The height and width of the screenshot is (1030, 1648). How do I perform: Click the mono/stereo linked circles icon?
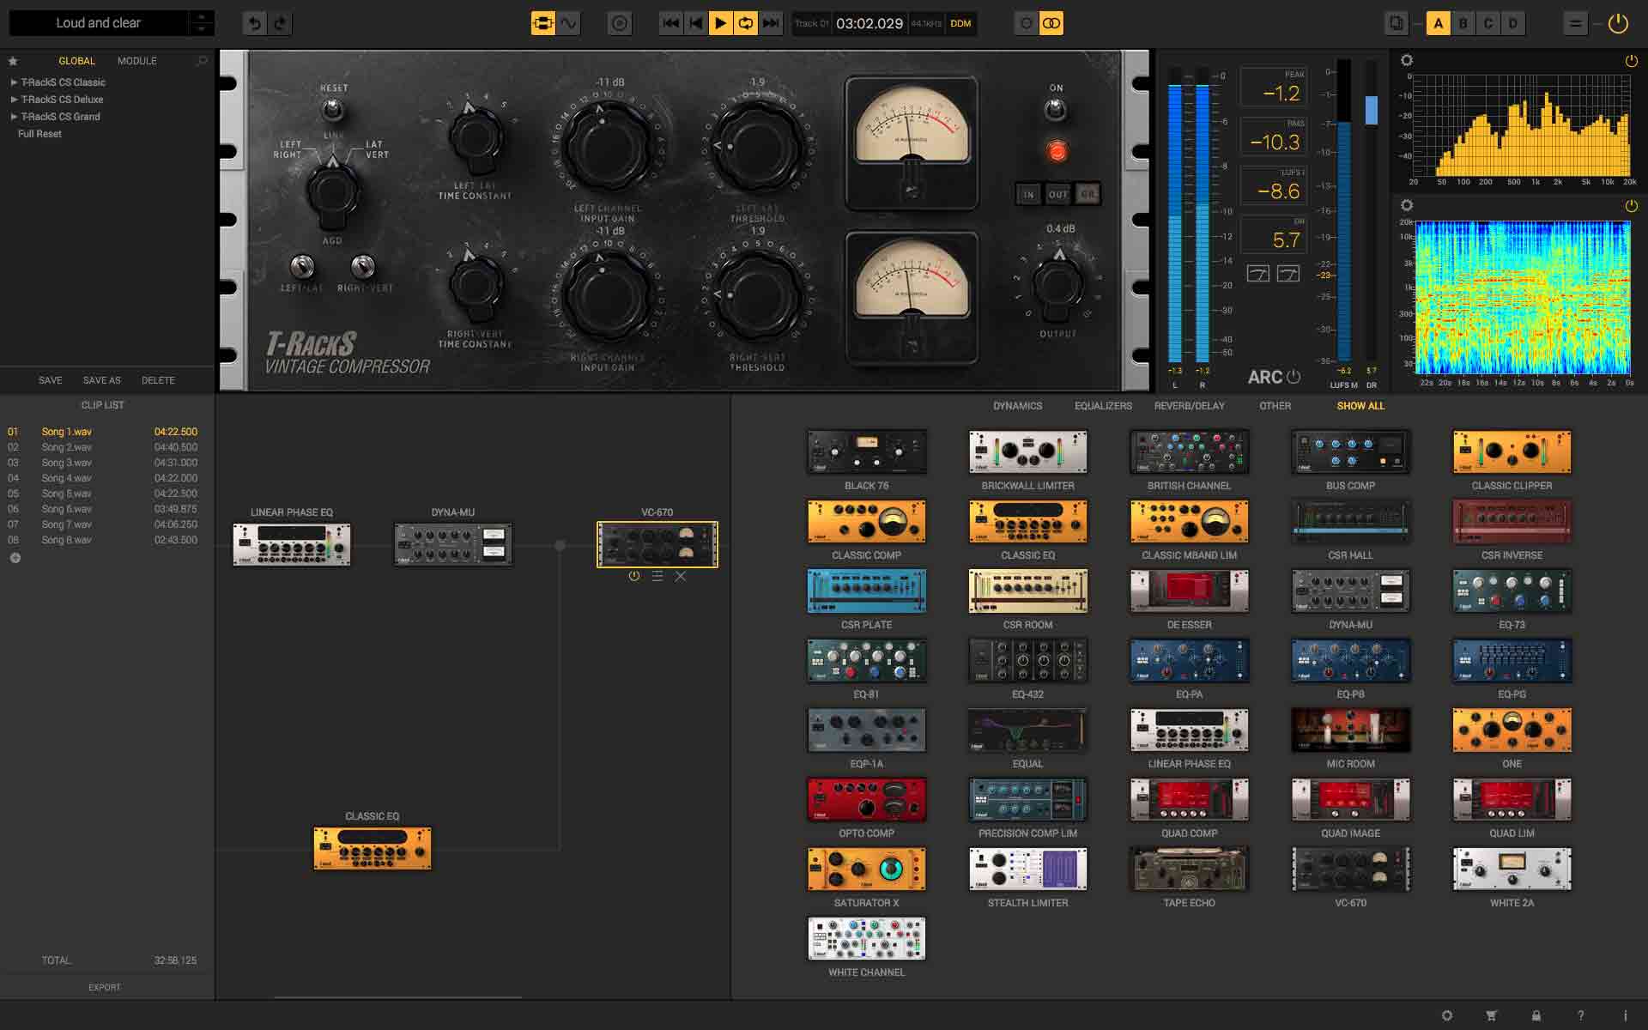(x=1051, y=23)
